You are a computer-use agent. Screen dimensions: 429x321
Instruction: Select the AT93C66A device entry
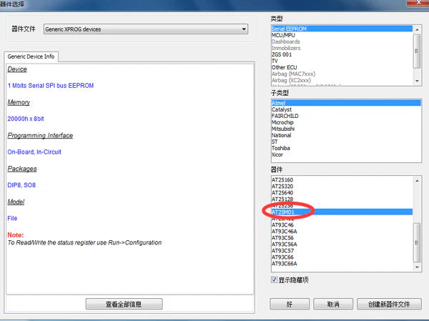tap(284, 264)
